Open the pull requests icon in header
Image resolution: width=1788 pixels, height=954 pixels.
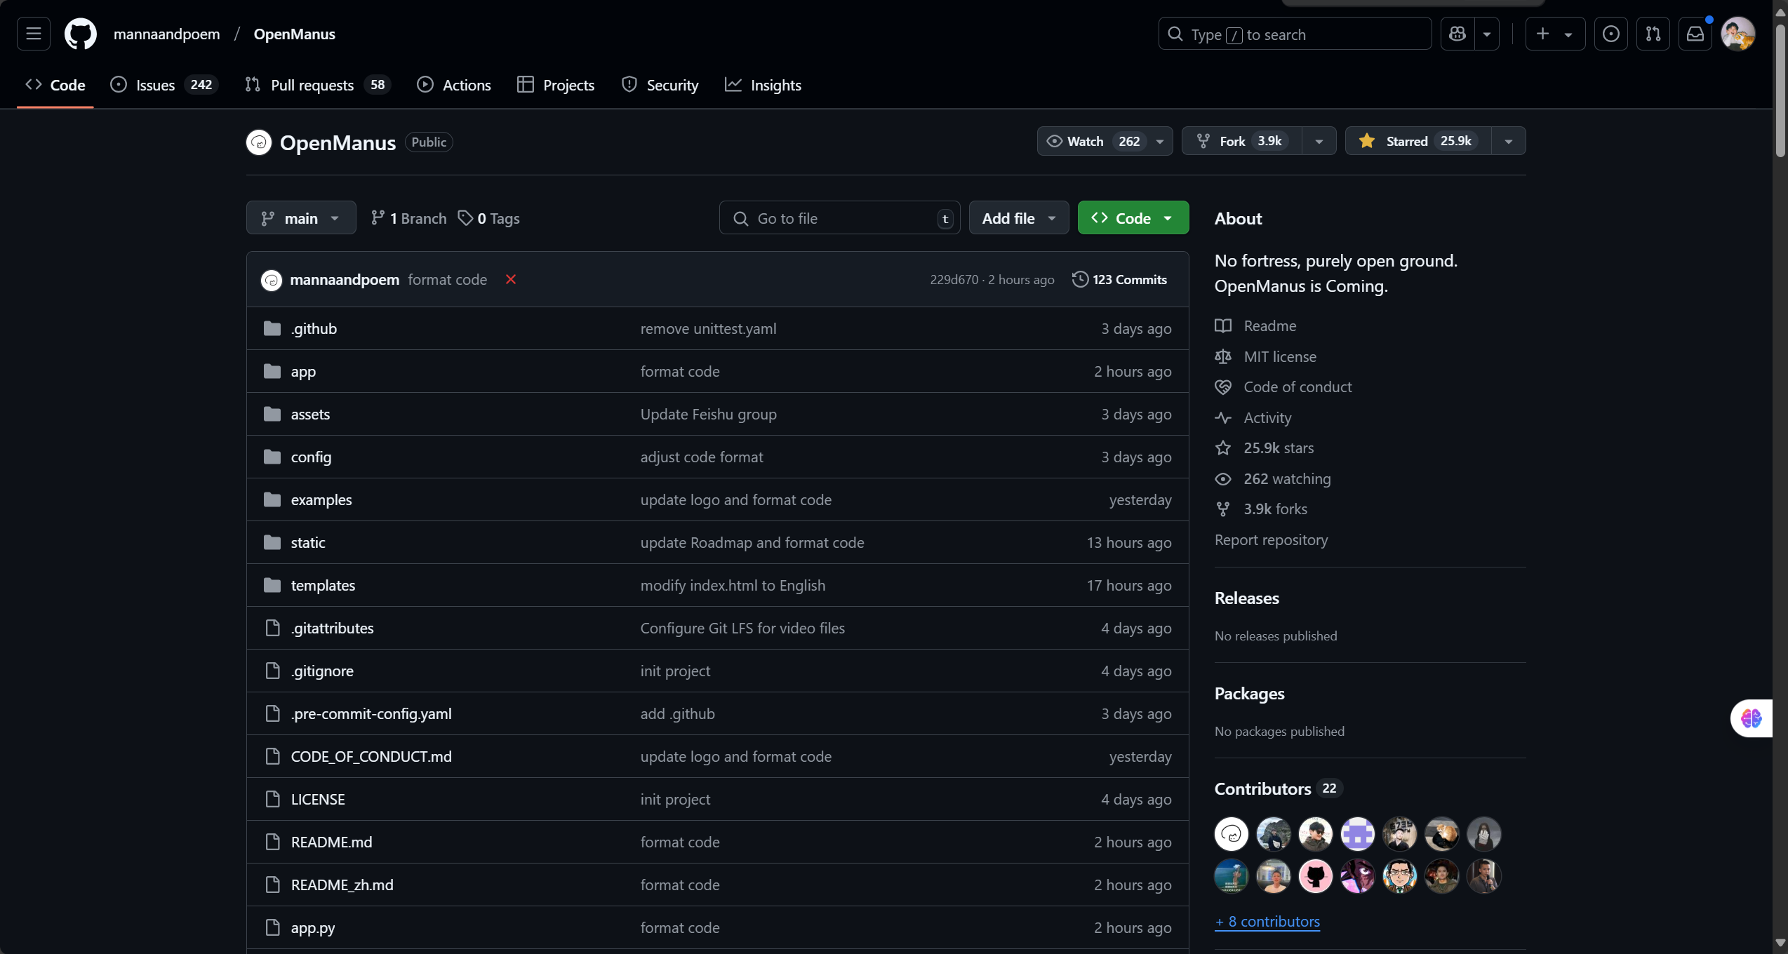1653,34
